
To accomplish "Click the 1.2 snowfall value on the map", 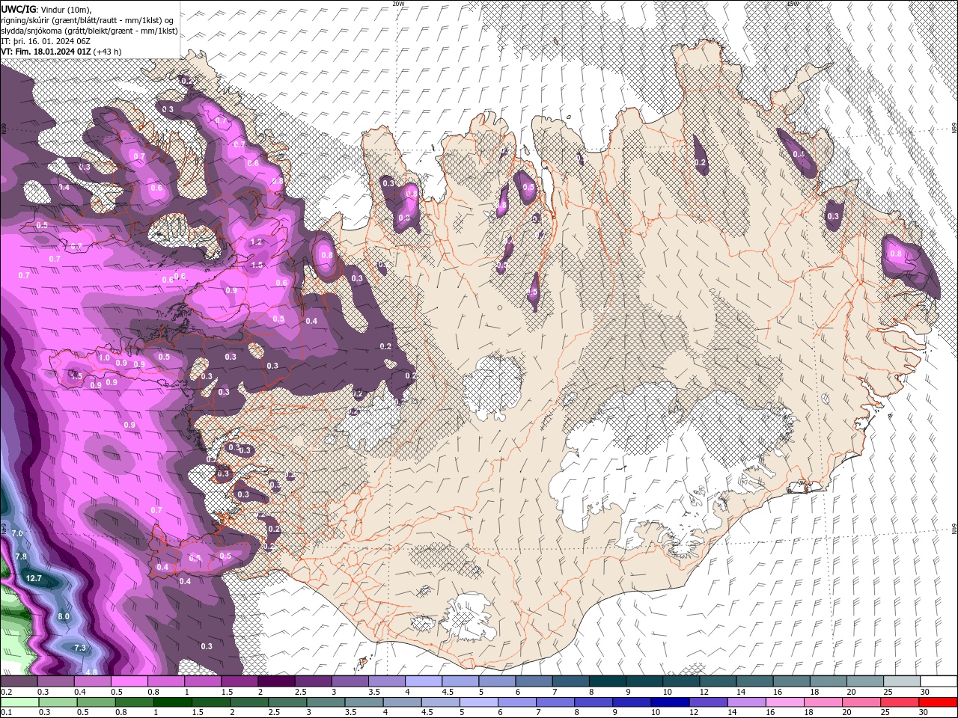I will (257, 242).
